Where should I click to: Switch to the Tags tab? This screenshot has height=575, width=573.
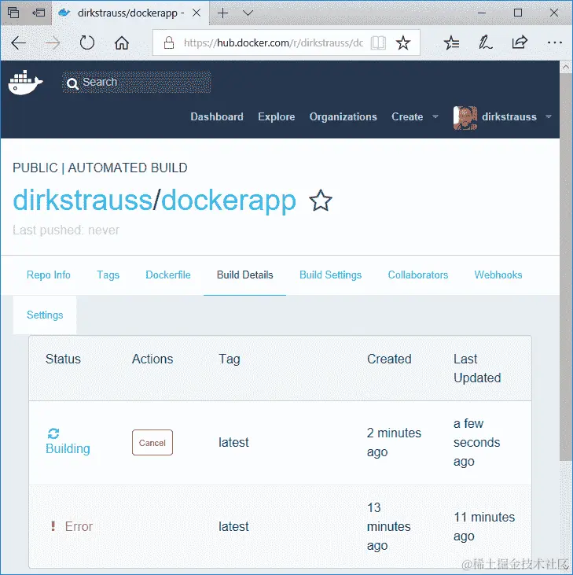[108, 275]
